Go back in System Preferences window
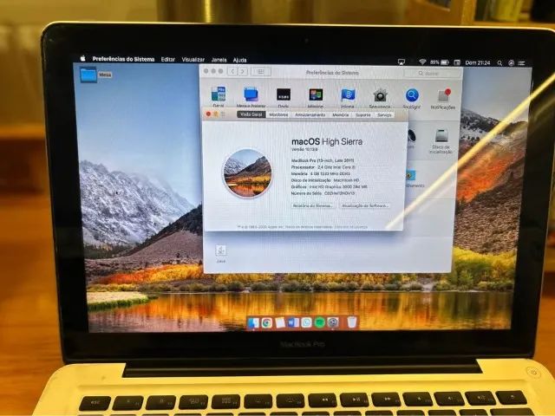The image size is (555, 416). [232, 71]
